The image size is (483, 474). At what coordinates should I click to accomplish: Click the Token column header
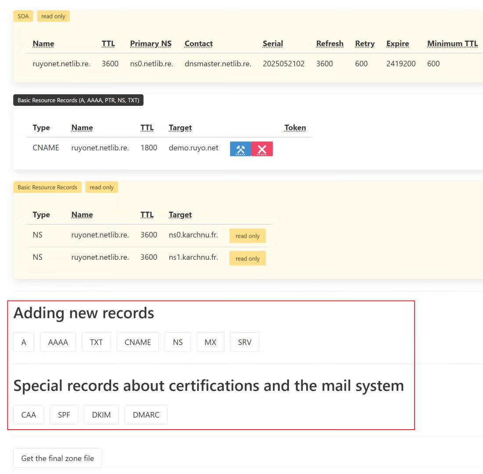click(295, 128)
